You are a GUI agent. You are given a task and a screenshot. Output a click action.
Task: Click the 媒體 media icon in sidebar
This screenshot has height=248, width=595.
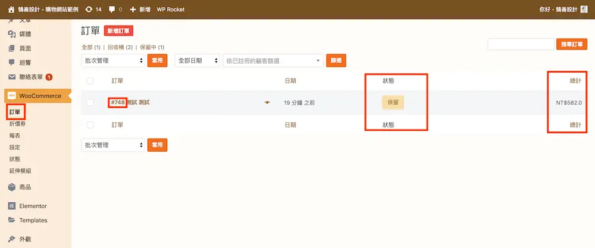pos(12,34)
